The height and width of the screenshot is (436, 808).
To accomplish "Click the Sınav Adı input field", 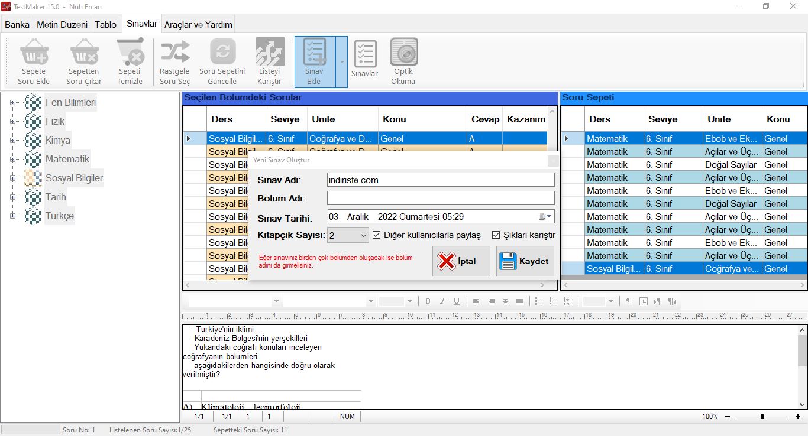I will pos(441,180).
